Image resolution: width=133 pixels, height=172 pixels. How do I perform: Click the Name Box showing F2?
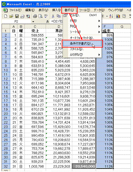coord(16,22)
